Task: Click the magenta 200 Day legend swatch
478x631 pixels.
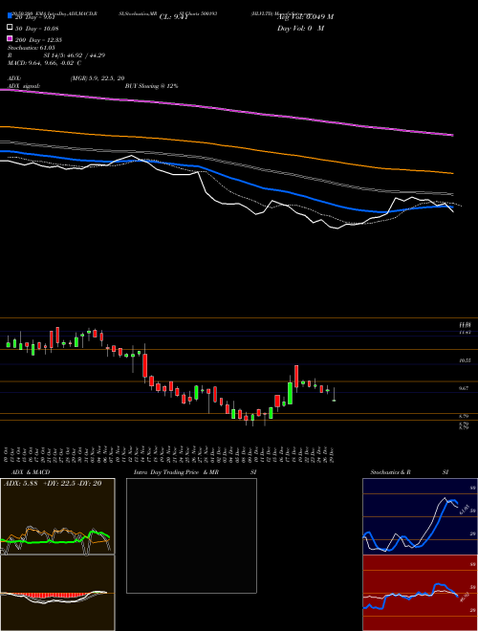Action: point(10,39)
